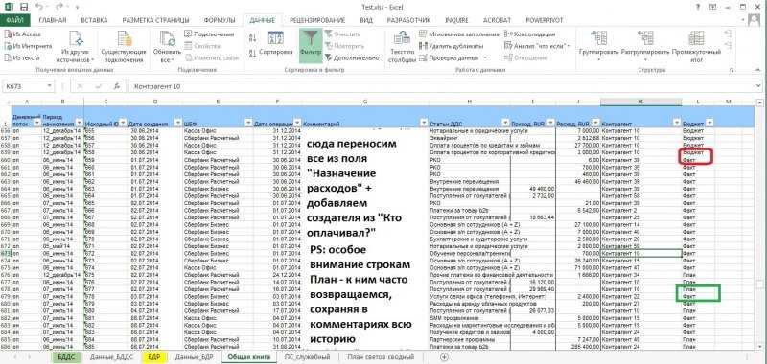Screen dimensions: 767x364
Task: Click Консолидация
Action: 529,34
